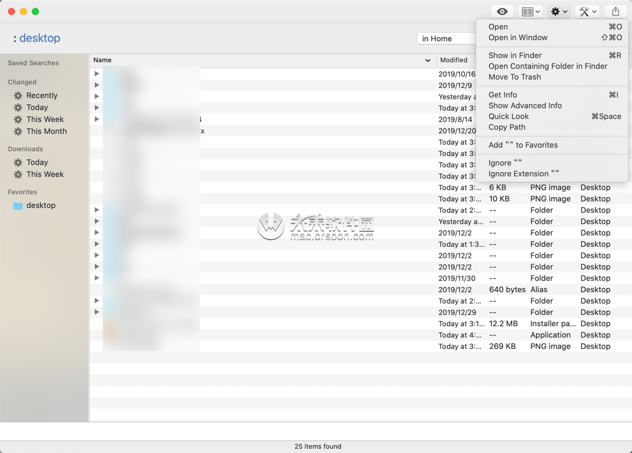632x453 pixels.
Task: Expand the folder row dated 2019/12/9
Action: [x=97, y=85]
